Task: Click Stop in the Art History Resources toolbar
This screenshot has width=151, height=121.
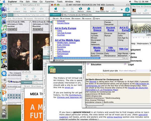Action: pos(72,10)
